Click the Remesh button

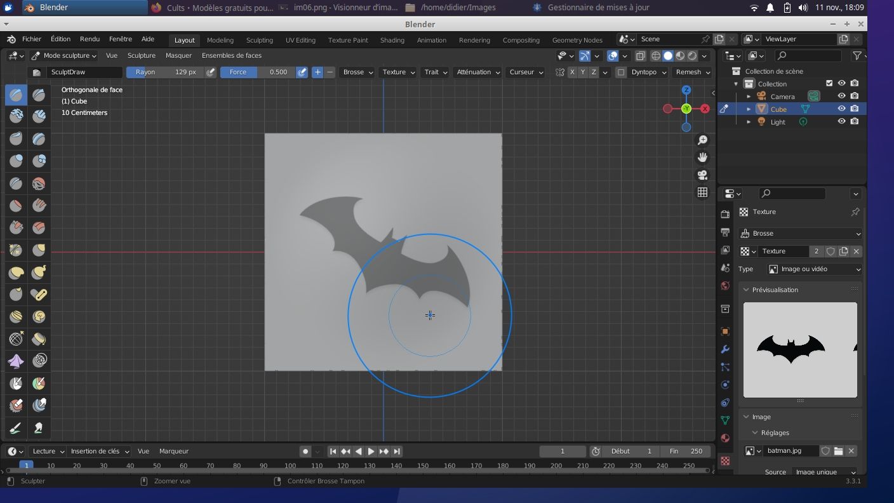point(692,72)
